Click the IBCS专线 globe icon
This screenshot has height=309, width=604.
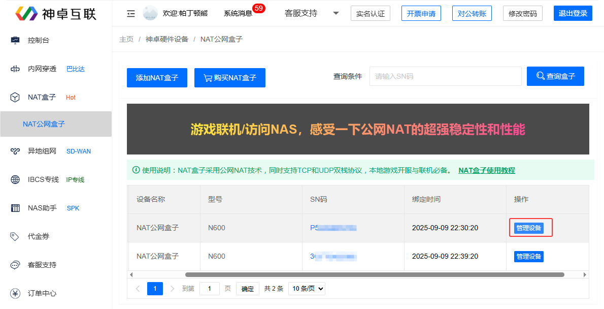(x=15, y=179)
